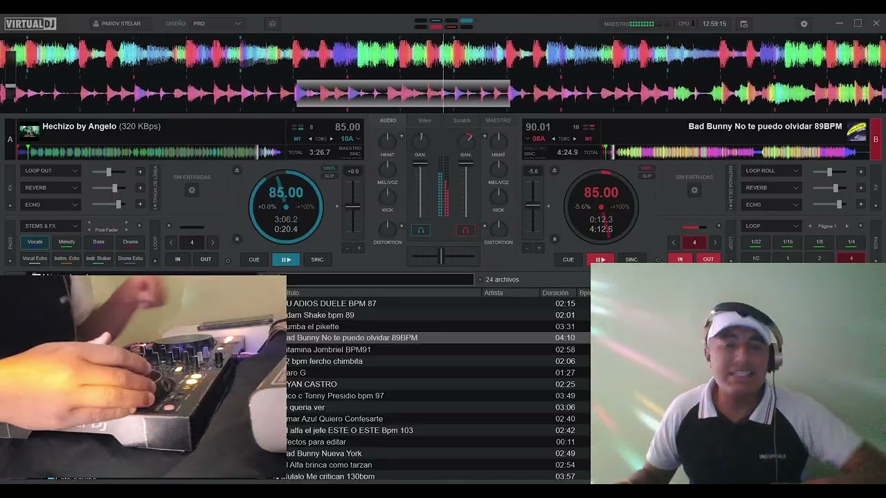Image resolution: width=886 pixels, height=498 pixels.
Task: Adjust deck B pitch slider
Action: pos(532,205)
